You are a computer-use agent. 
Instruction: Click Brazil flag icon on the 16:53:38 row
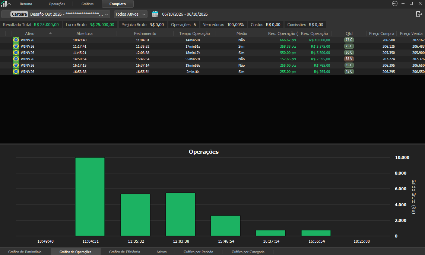point(16,71)
